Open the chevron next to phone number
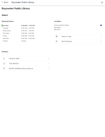This screenshot has width=105, height=137. (x=49, y=59)
